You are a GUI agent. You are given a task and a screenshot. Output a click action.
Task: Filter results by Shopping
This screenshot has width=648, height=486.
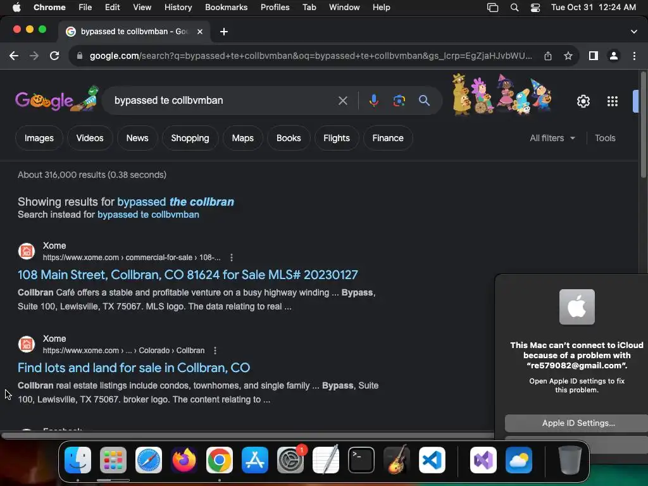click(190, 138)
